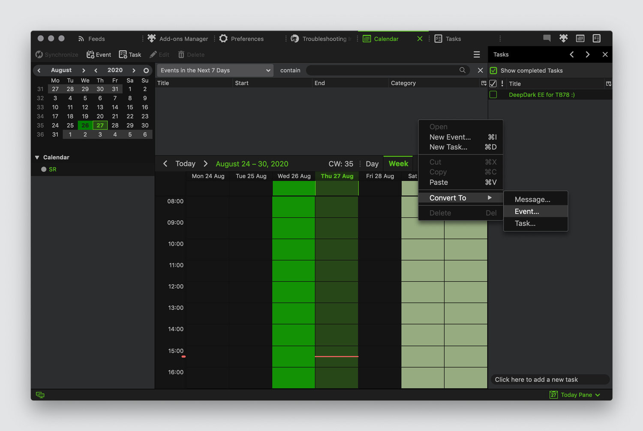Click the completed column header checkbox
Viewport: 643px width, 431px height.
pos(493,84)
